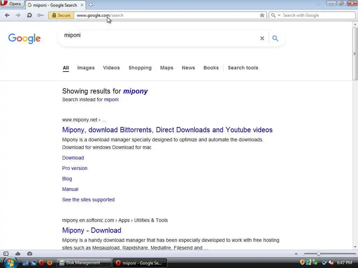Screen dimensions: 358x268
Task: Open Mipony download Bittorrents result title
Action: (x=167, y=130)
